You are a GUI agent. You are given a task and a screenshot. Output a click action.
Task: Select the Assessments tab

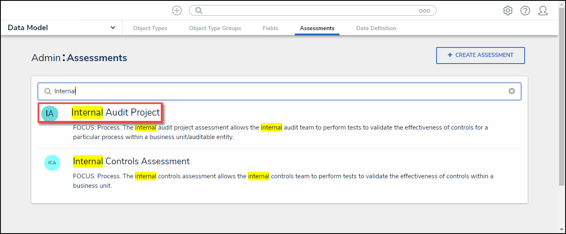tap(317, 28)
